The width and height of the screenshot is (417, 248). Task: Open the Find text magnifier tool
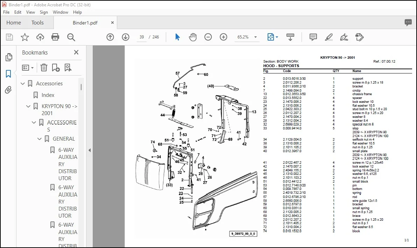(71, 37)
